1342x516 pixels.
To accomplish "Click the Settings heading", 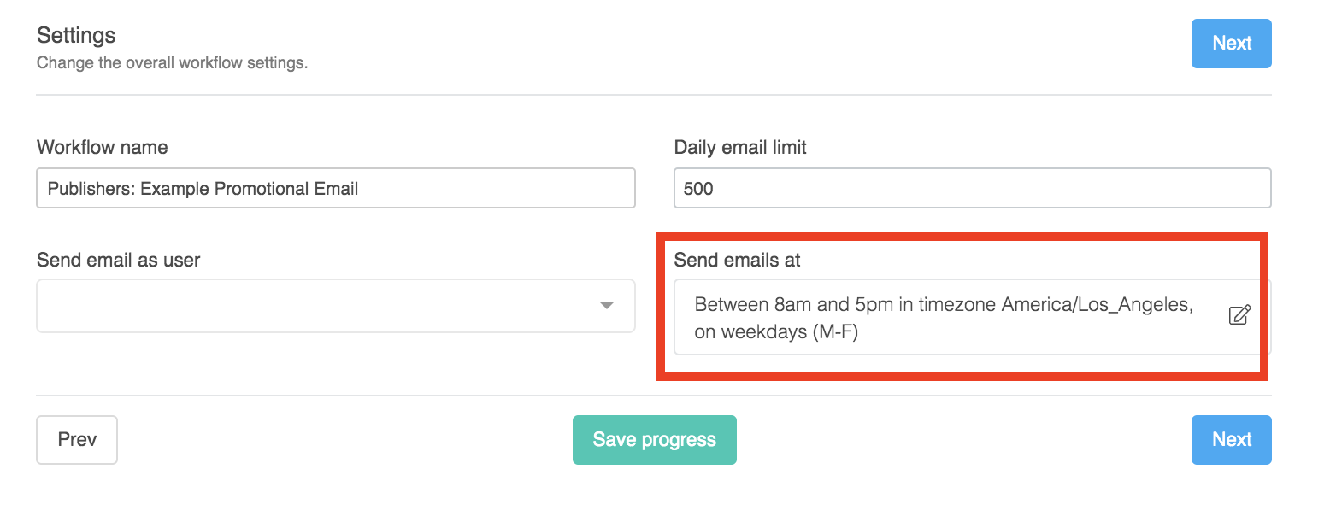I will [76, 35].
